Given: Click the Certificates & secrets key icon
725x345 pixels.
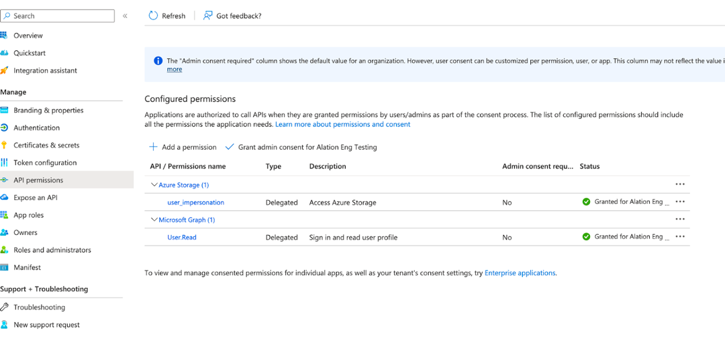Looking at the screenshot, I should point(4,145).
